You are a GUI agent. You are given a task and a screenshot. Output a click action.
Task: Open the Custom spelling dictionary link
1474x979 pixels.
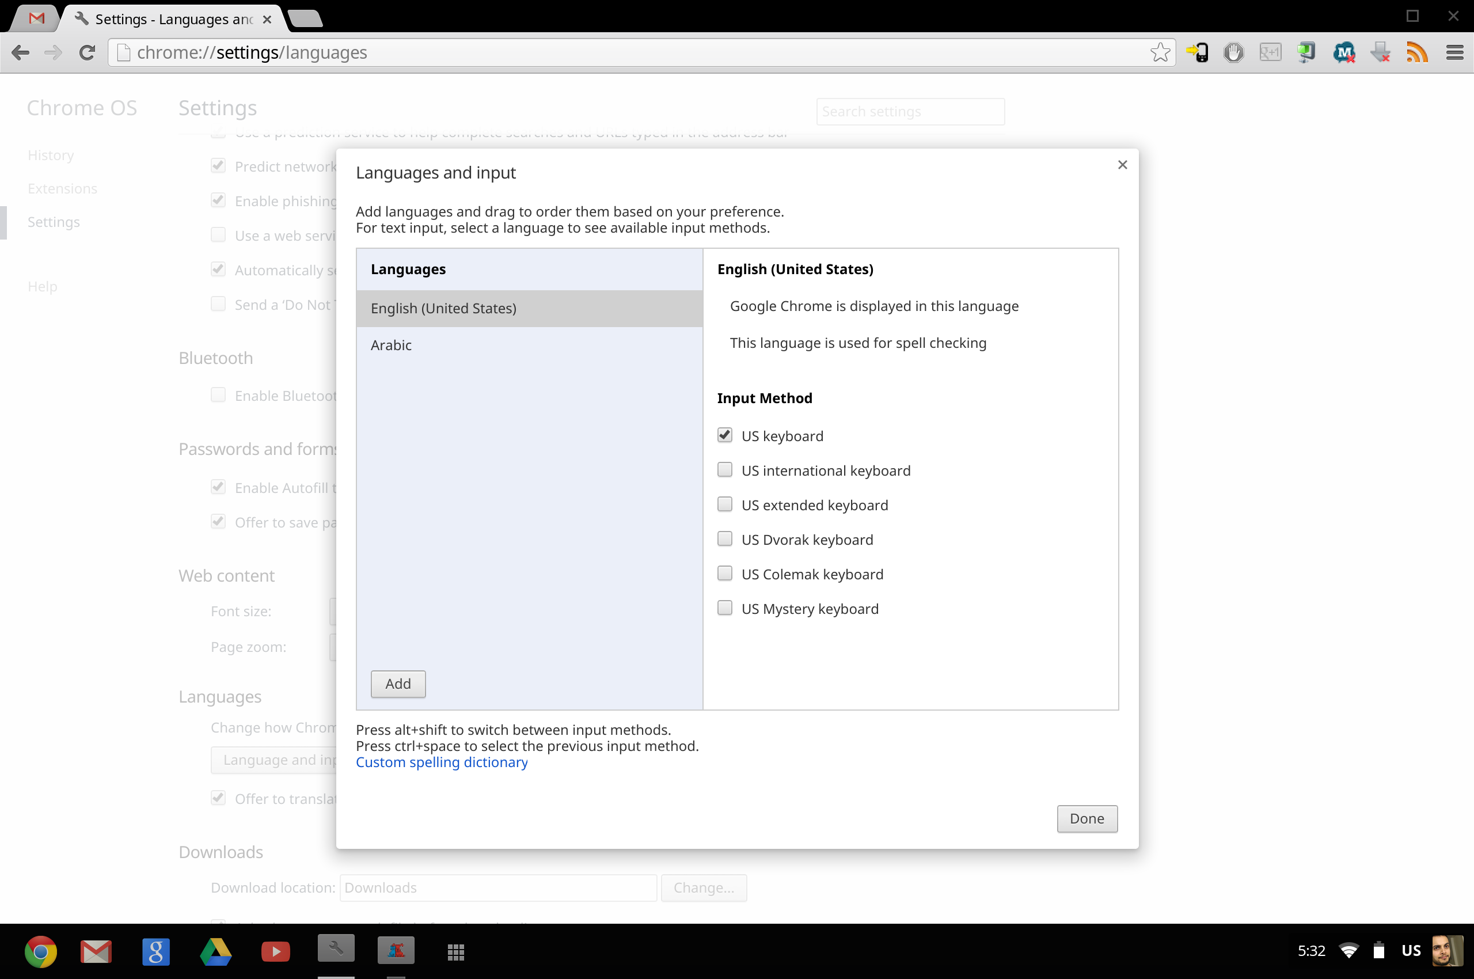tap(442, 762)
